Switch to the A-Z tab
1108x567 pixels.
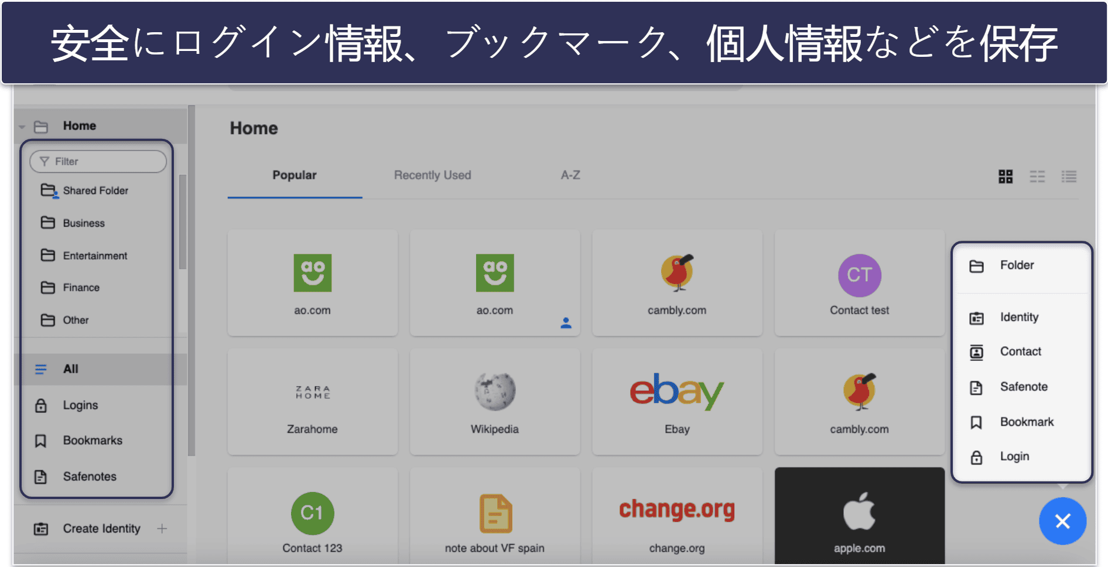(x=570, y=175)
